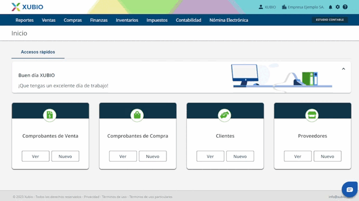
Task: Open the Privacidad footer link
Action: pyautogui.click(x=92, y=197)
